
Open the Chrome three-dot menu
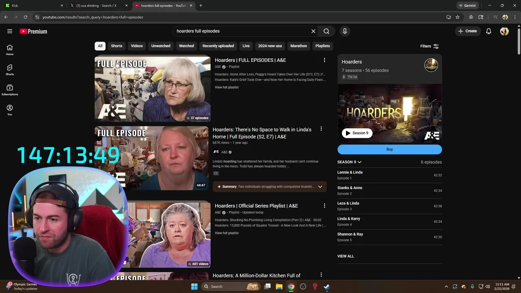tap(514, 17)
